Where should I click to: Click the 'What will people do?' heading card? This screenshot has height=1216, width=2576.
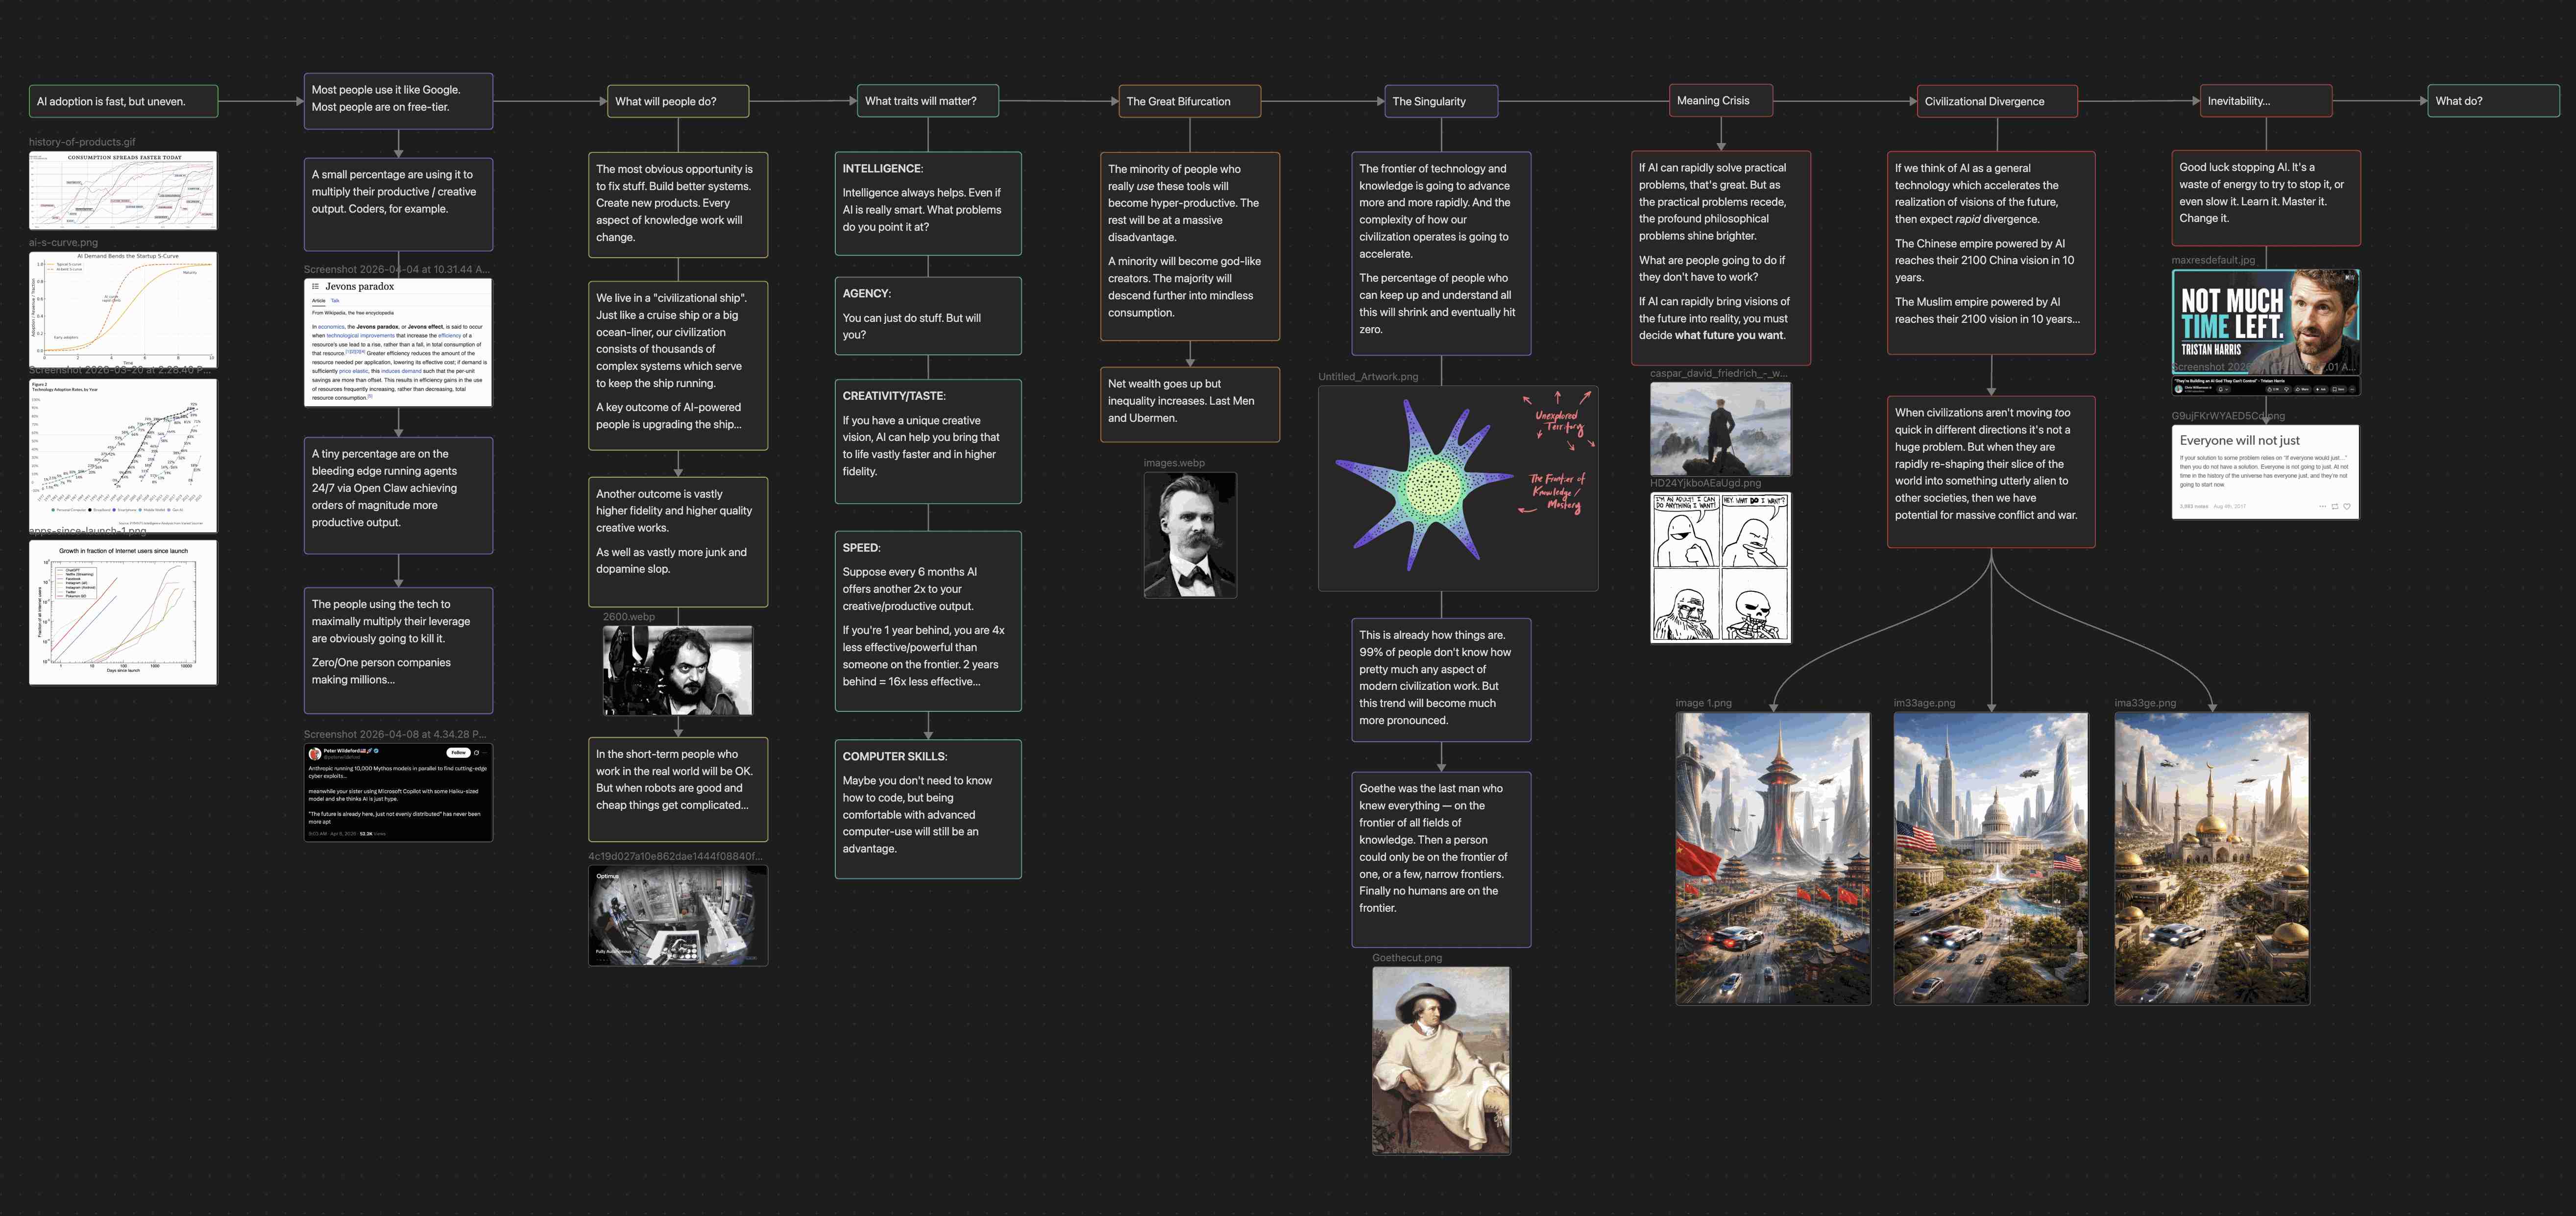click(x=678, y=101)
